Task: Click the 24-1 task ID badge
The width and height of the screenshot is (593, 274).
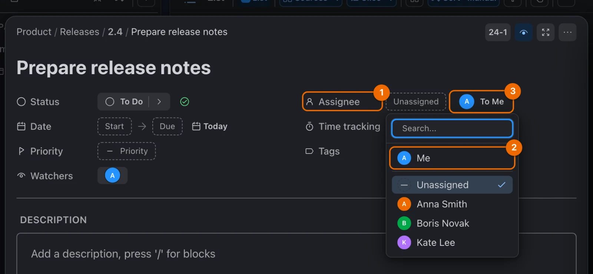Action: point(498,32)
